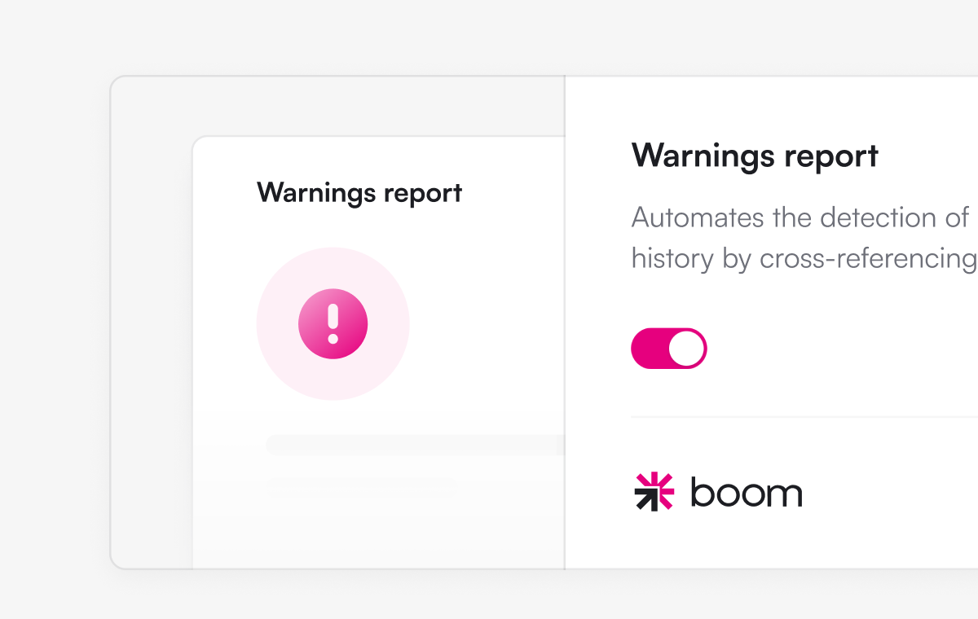Disable the Warnings report toggle switch
Viewport: 978px width, 619px height.
(668, 349)
